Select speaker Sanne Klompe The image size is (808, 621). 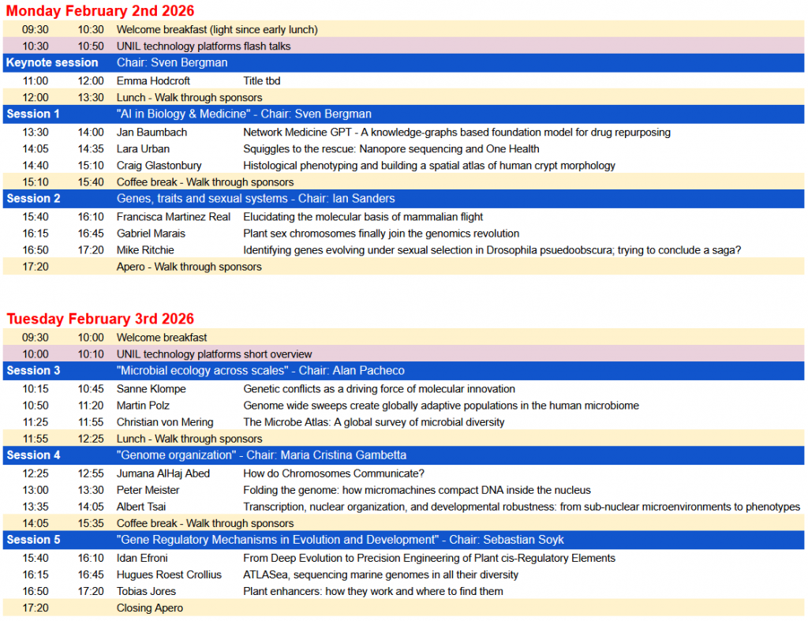click(150, 388)
